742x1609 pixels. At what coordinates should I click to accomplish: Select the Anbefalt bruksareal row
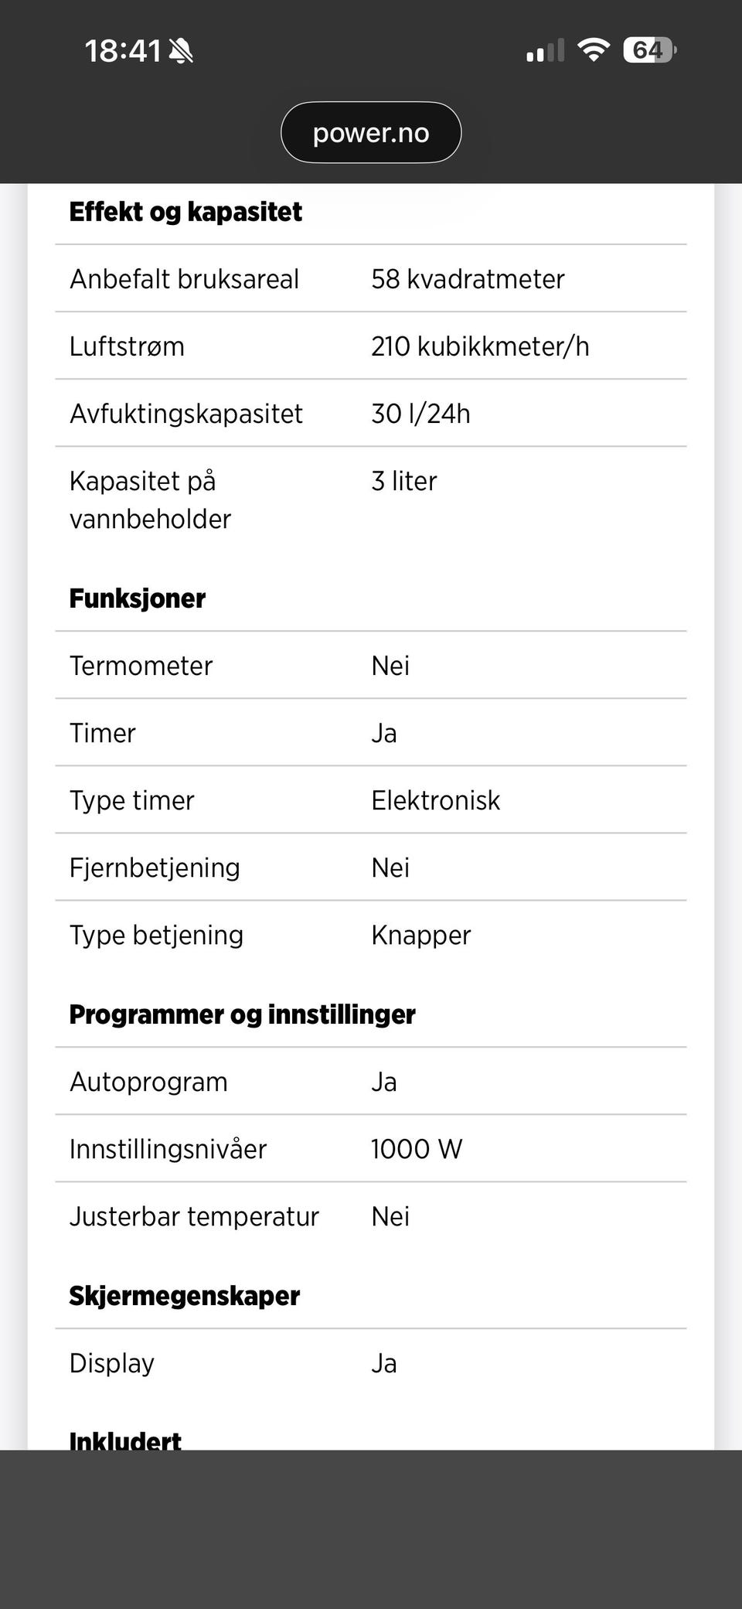pos(371,279)
